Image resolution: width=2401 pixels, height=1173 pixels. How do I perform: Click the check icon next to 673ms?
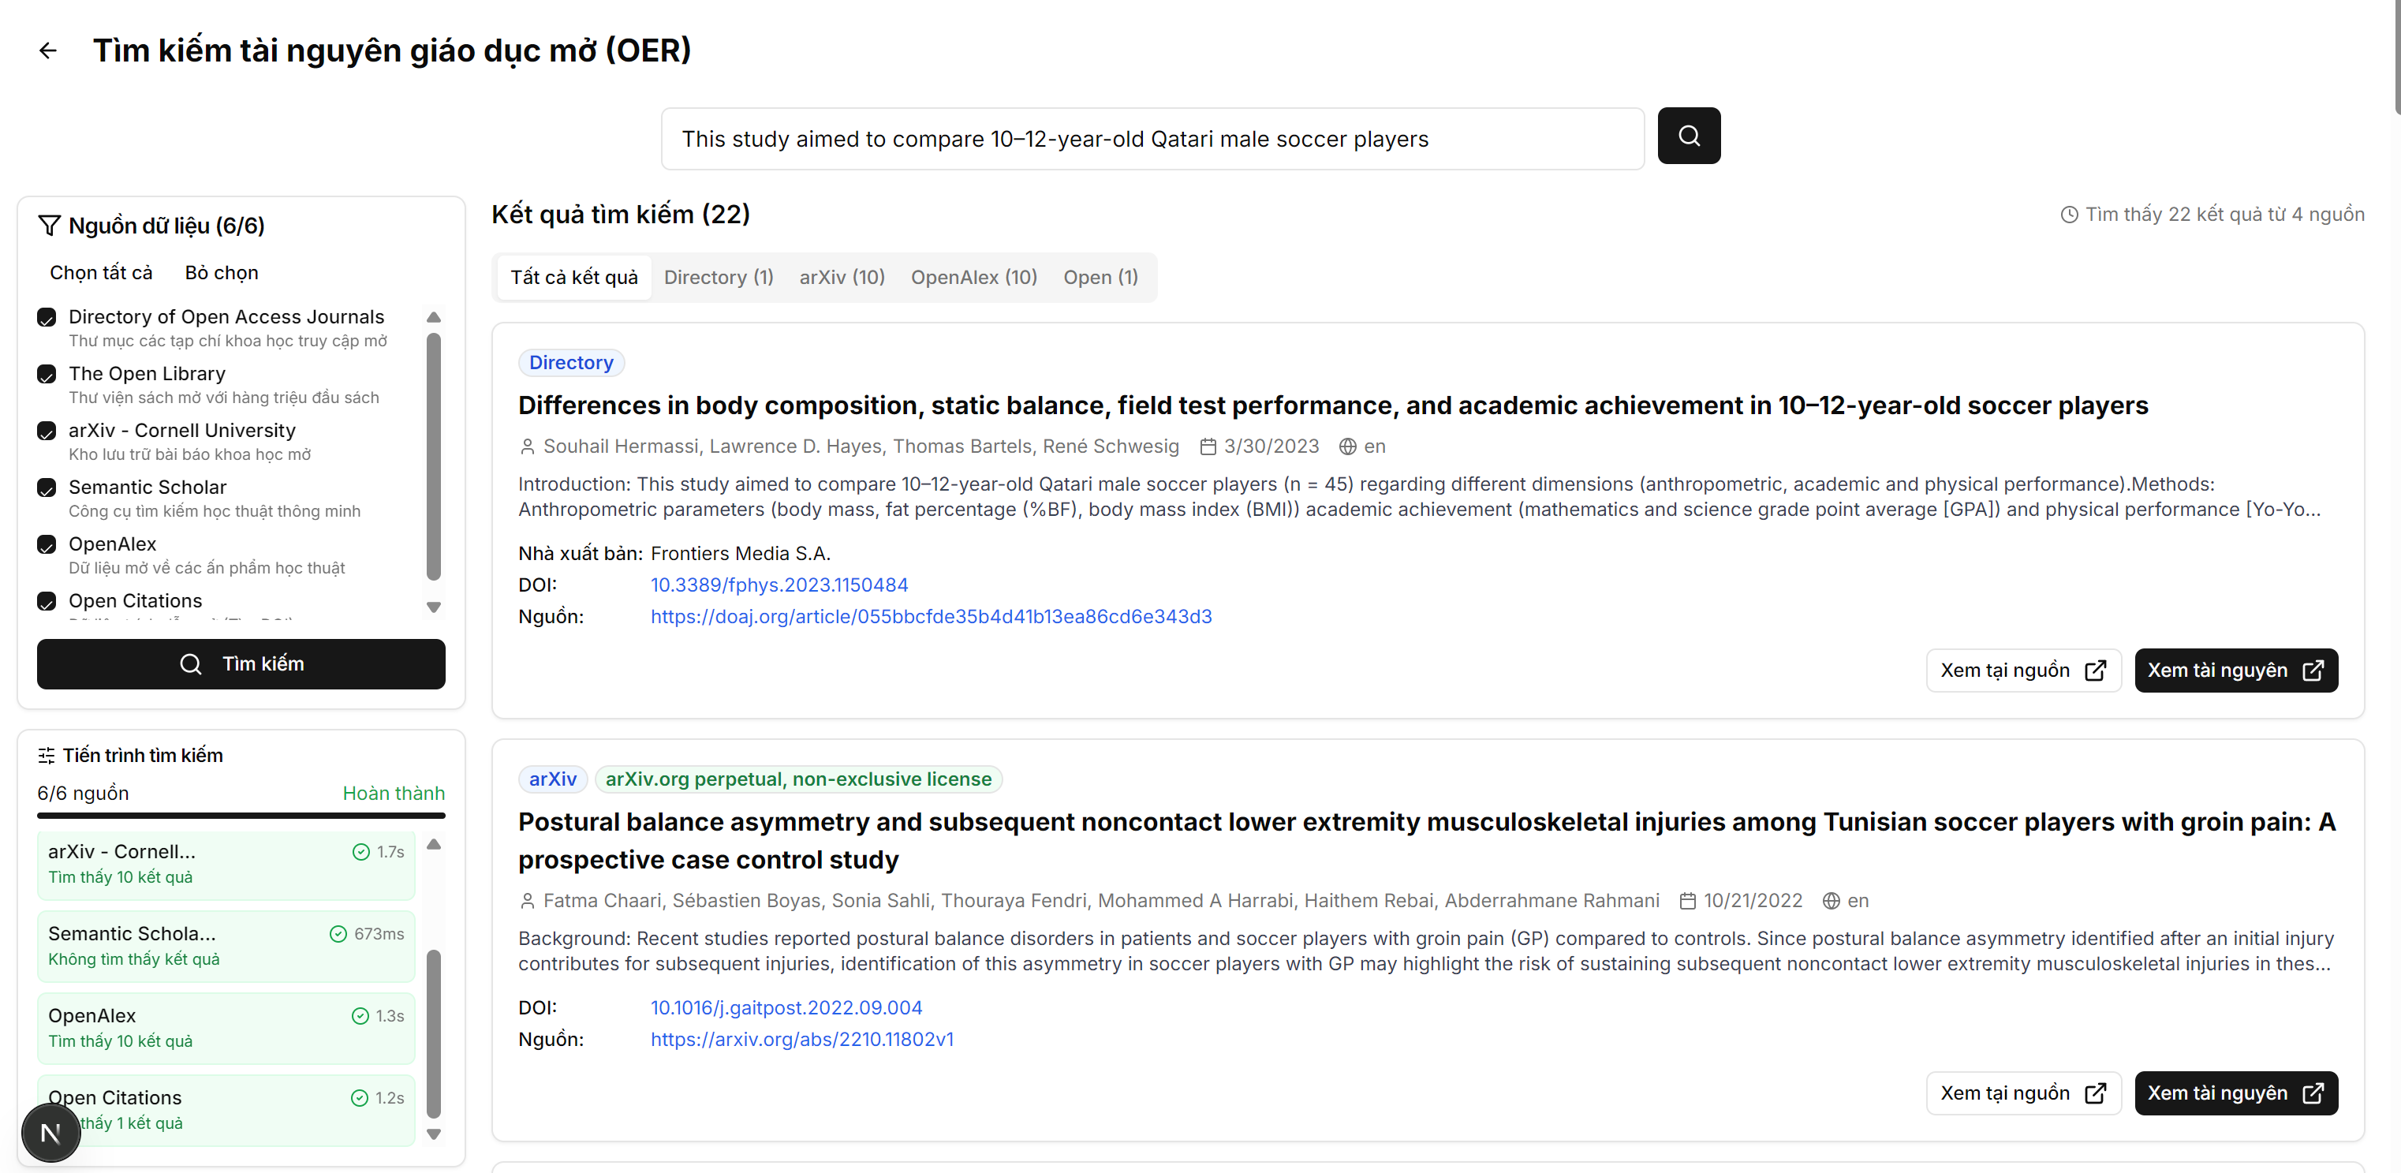338,934
